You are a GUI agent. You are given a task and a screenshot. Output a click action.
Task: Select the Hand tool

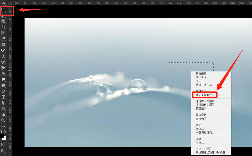(x=3, y=114)
